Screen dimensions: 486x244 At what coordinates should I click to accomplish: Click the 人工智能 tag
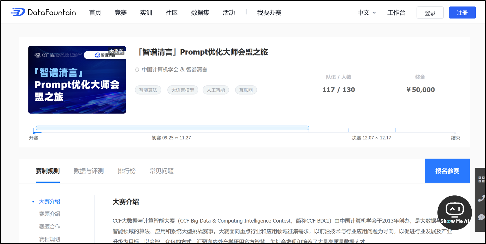pos(216,90)
